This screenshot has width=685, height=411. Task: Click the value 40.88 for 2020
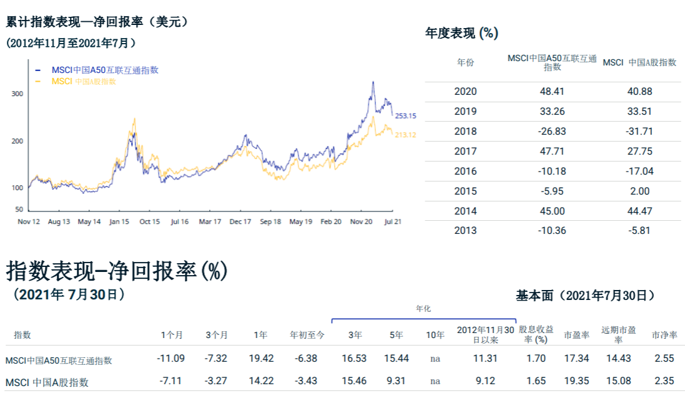coord(639,92)
